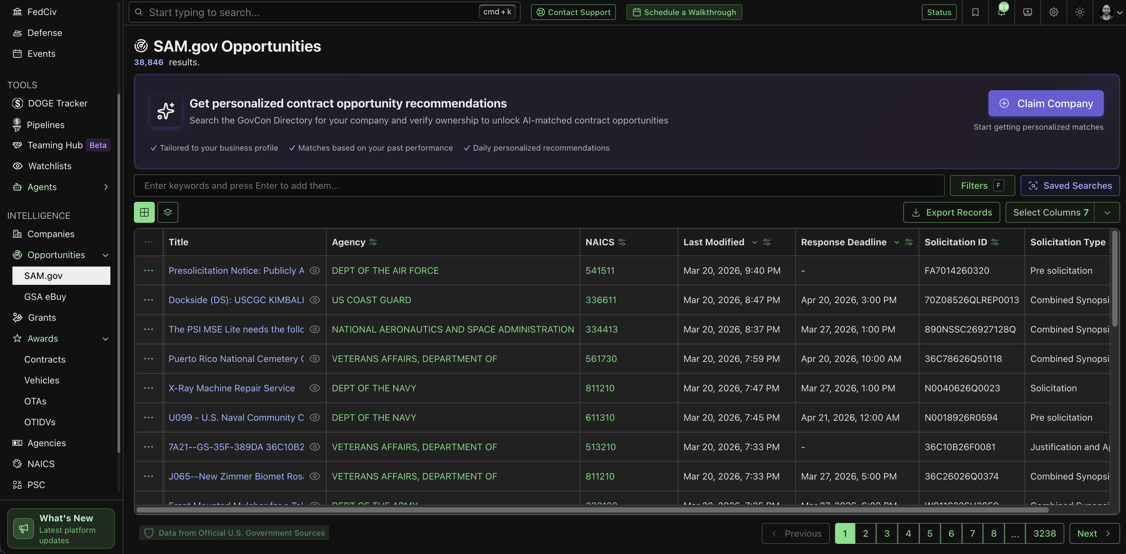The height and width of the screenshot is (554, 1126).
Task: Open Contracts under Awards
Action: tap(45, 359)
